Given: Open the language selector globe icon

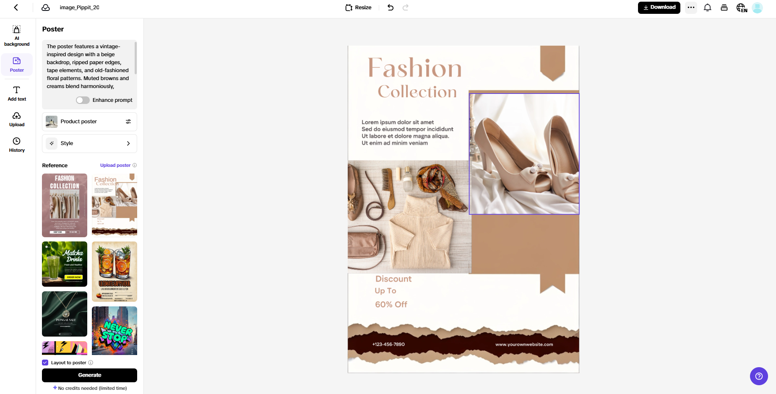Looking at the screenshot, I should (741, 8).
